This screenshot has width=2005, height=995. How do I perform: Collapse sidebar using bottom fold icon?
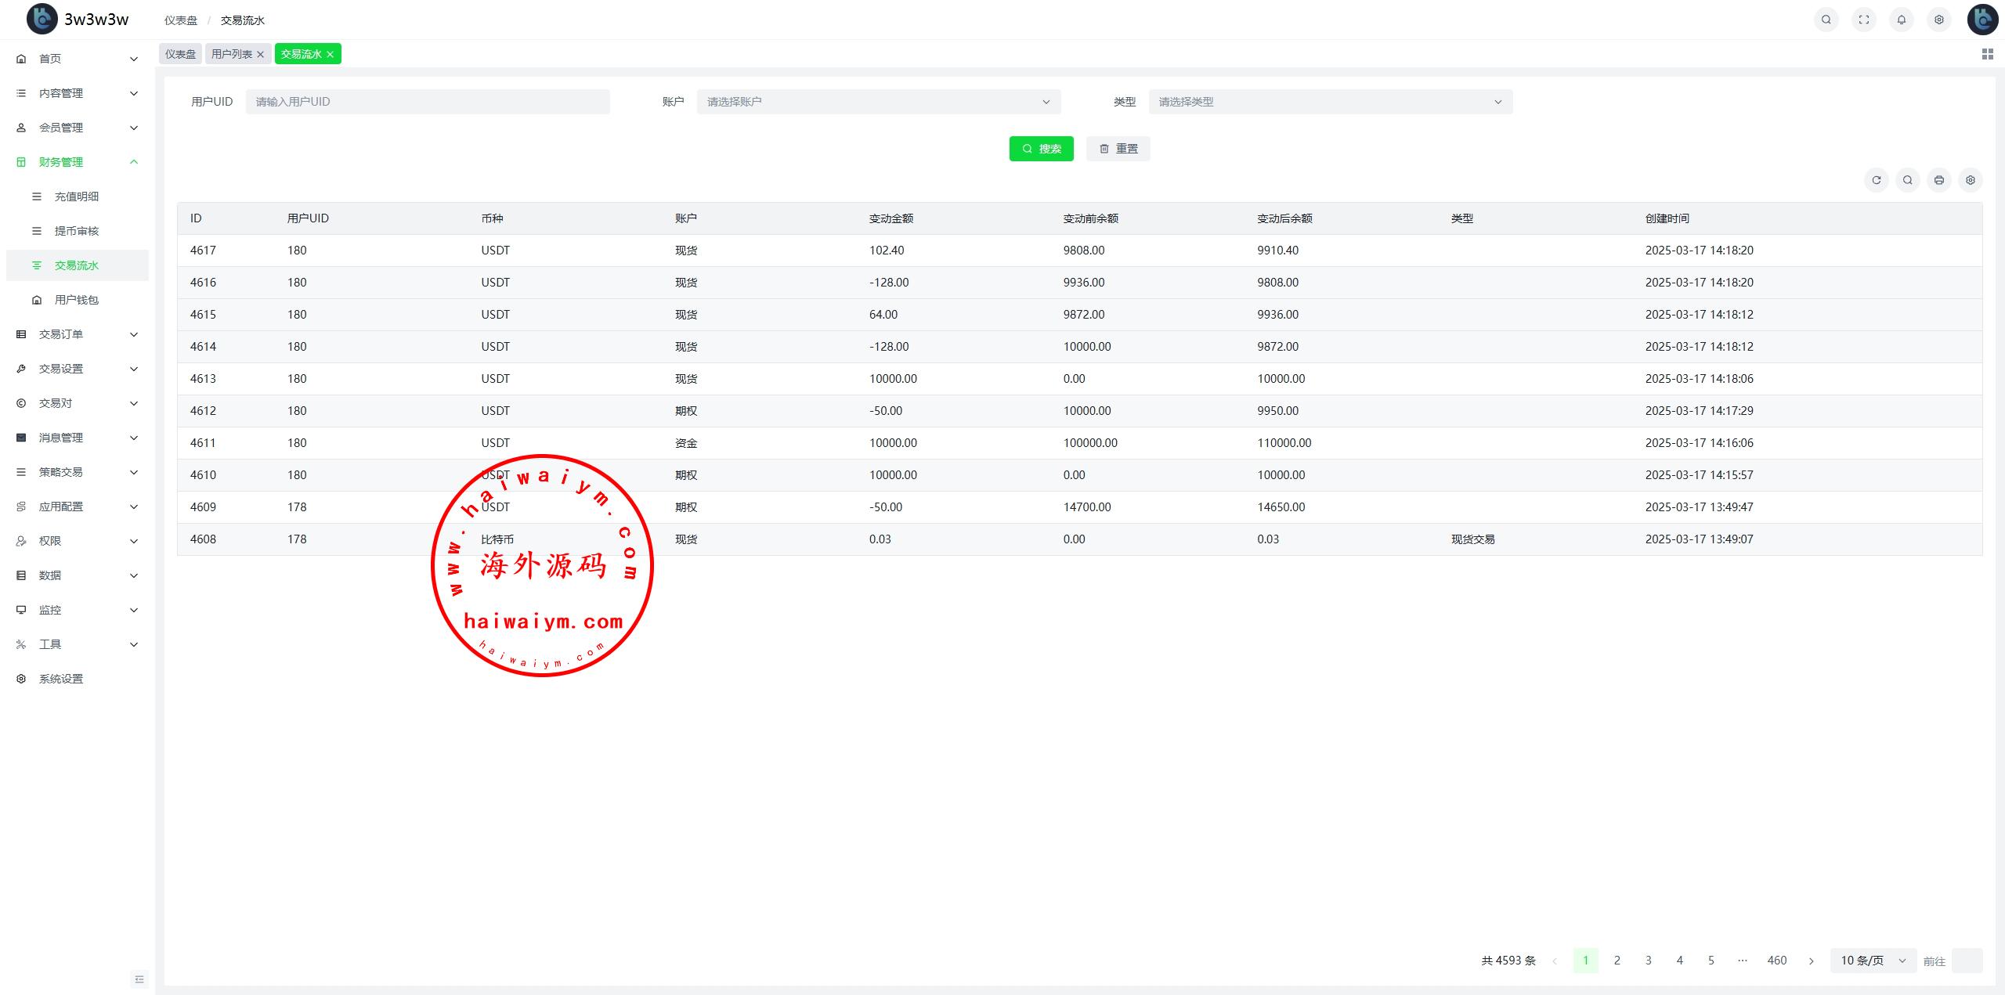tap(139, 979)
